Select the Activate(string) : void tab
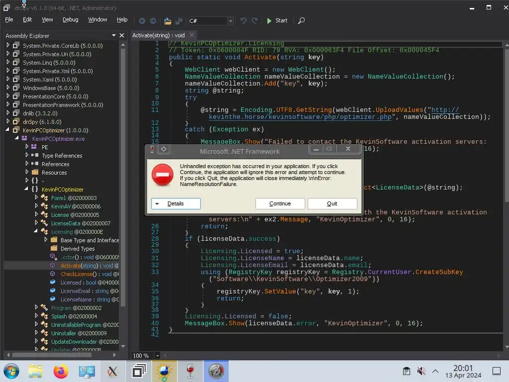 click(159, 35)
